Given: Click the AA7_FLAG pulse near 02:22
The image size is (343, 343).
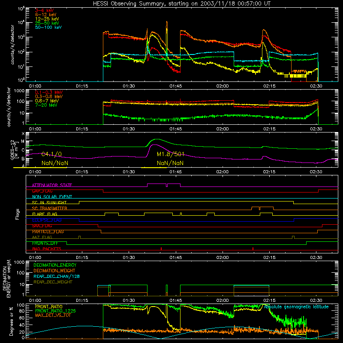Looking at the screenshot, I should (293, 237).
